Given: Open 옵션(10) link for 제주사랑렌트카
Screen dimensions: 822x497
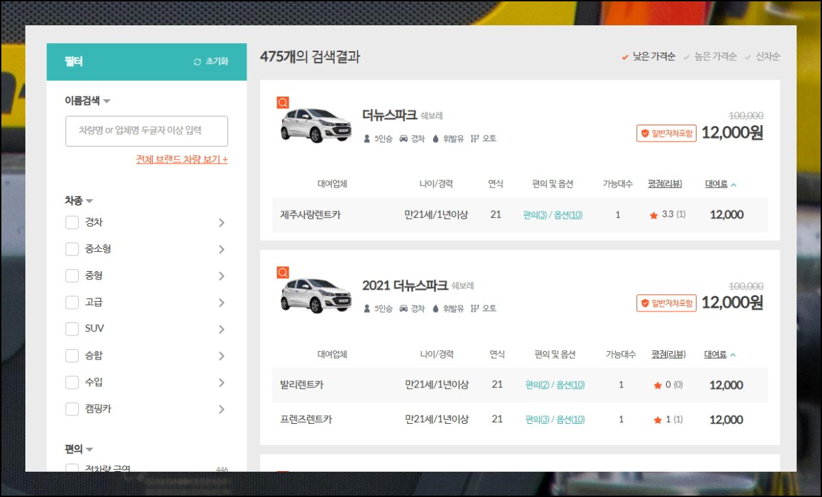Looking at the screenshot, I should pyautogui.click(x=568, y=215).
